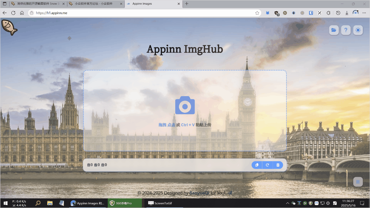Open browser history clock icon
Viewport: 370px width, 208px height.
(338, 13)
